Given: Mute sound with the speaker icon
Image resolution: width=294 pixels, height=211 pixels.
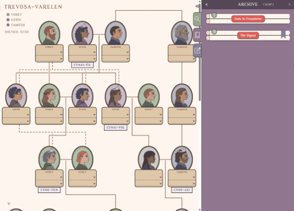Looking at the screenshot, I should [197, 6].
